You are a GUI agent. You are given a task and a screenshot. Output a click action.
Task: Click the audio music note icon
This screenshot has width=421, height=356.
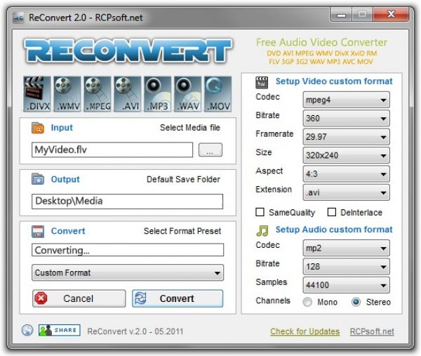coord(262,231)
